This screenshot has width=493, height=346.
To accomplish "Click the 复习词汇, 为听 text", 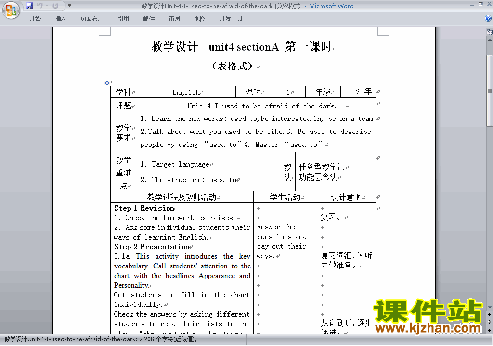I will coord(347,255).
